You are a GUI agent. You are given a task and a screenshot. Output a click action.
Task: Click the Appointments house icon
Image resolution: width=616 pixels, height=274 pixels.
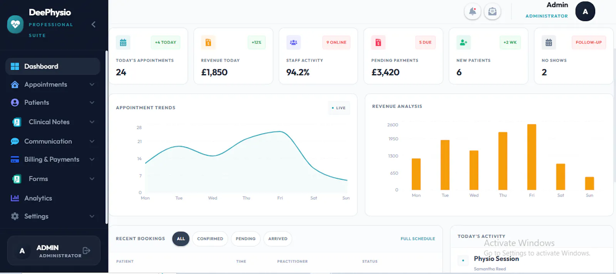15,84
